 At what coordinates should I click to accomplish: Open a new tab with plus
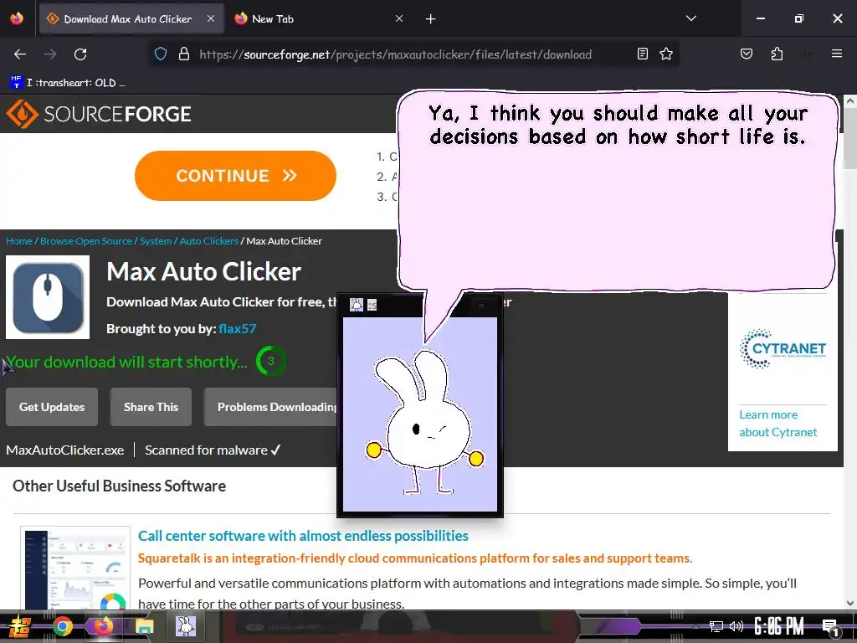point(431,19)
